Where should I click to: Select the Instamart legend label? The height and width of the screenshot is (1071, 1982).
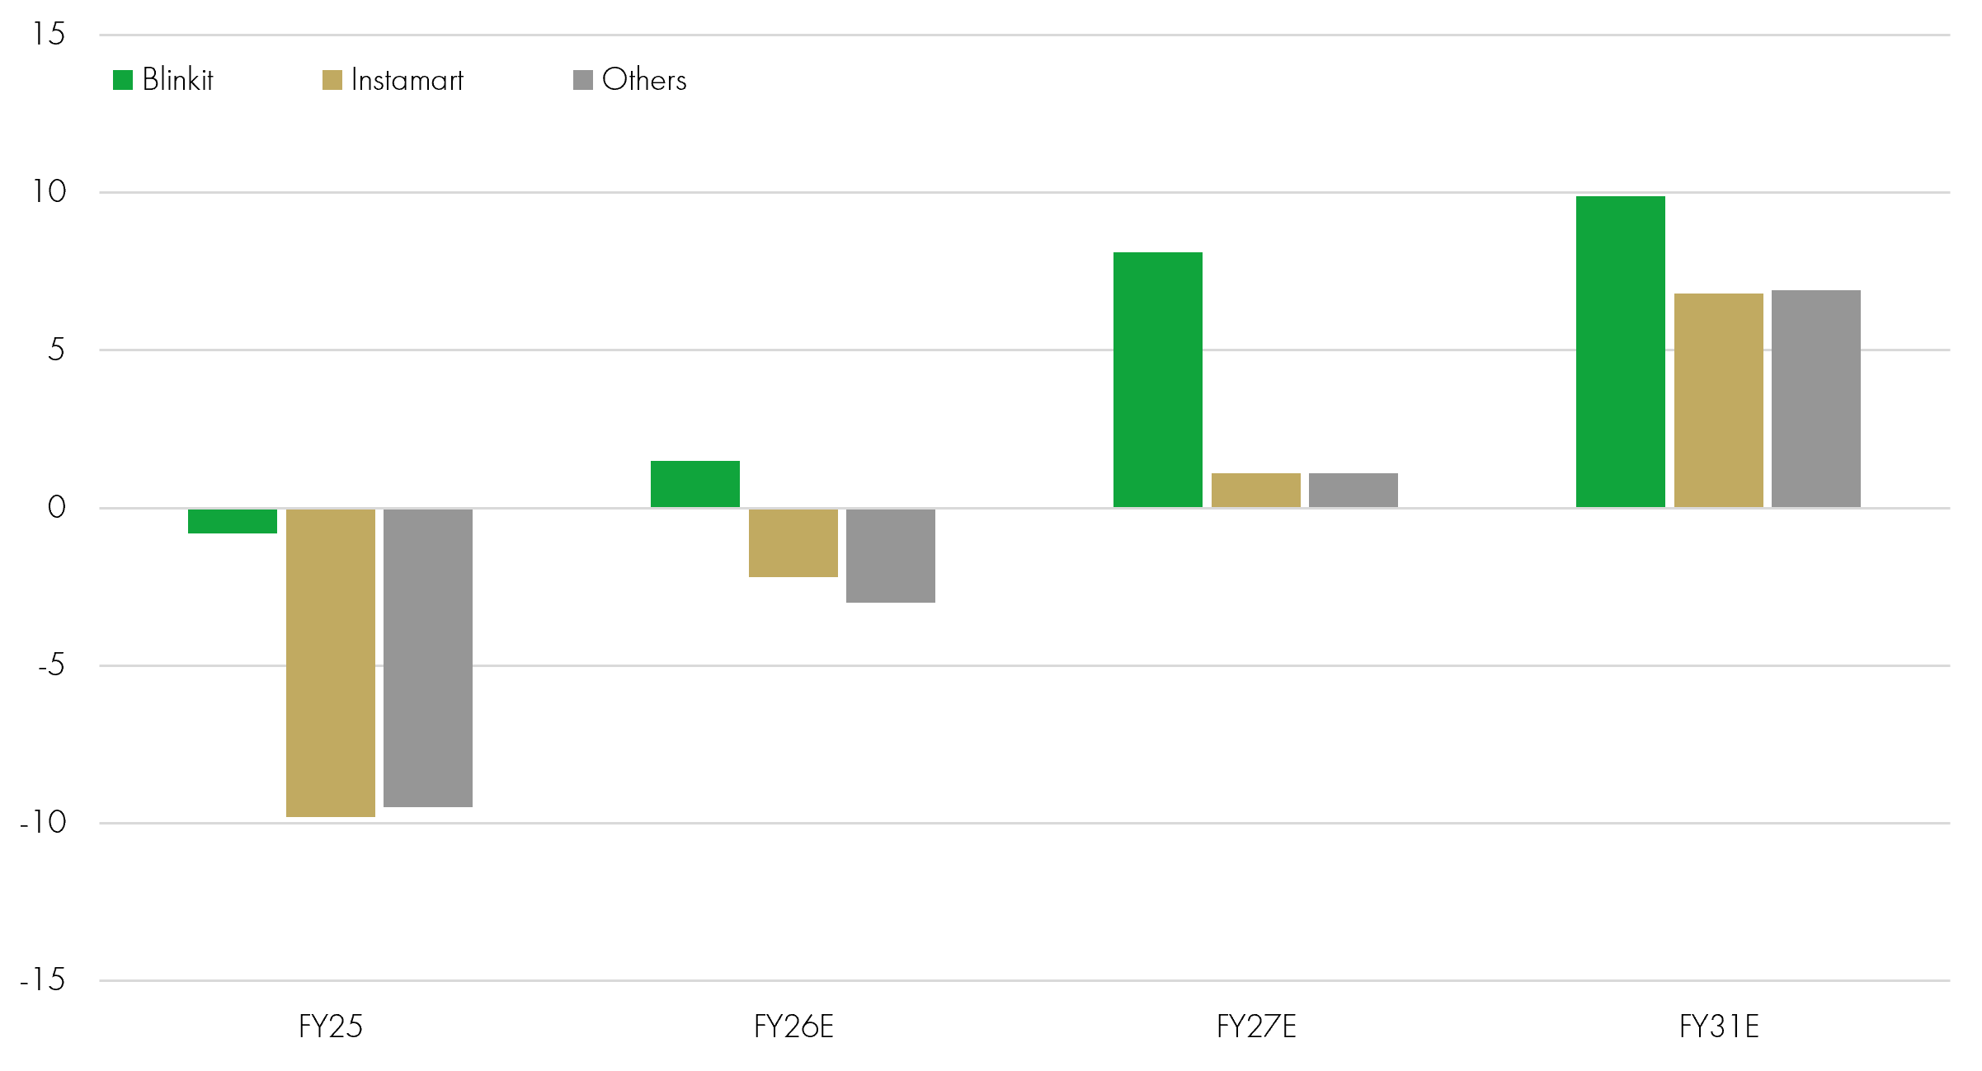click(x=407, y=80)
